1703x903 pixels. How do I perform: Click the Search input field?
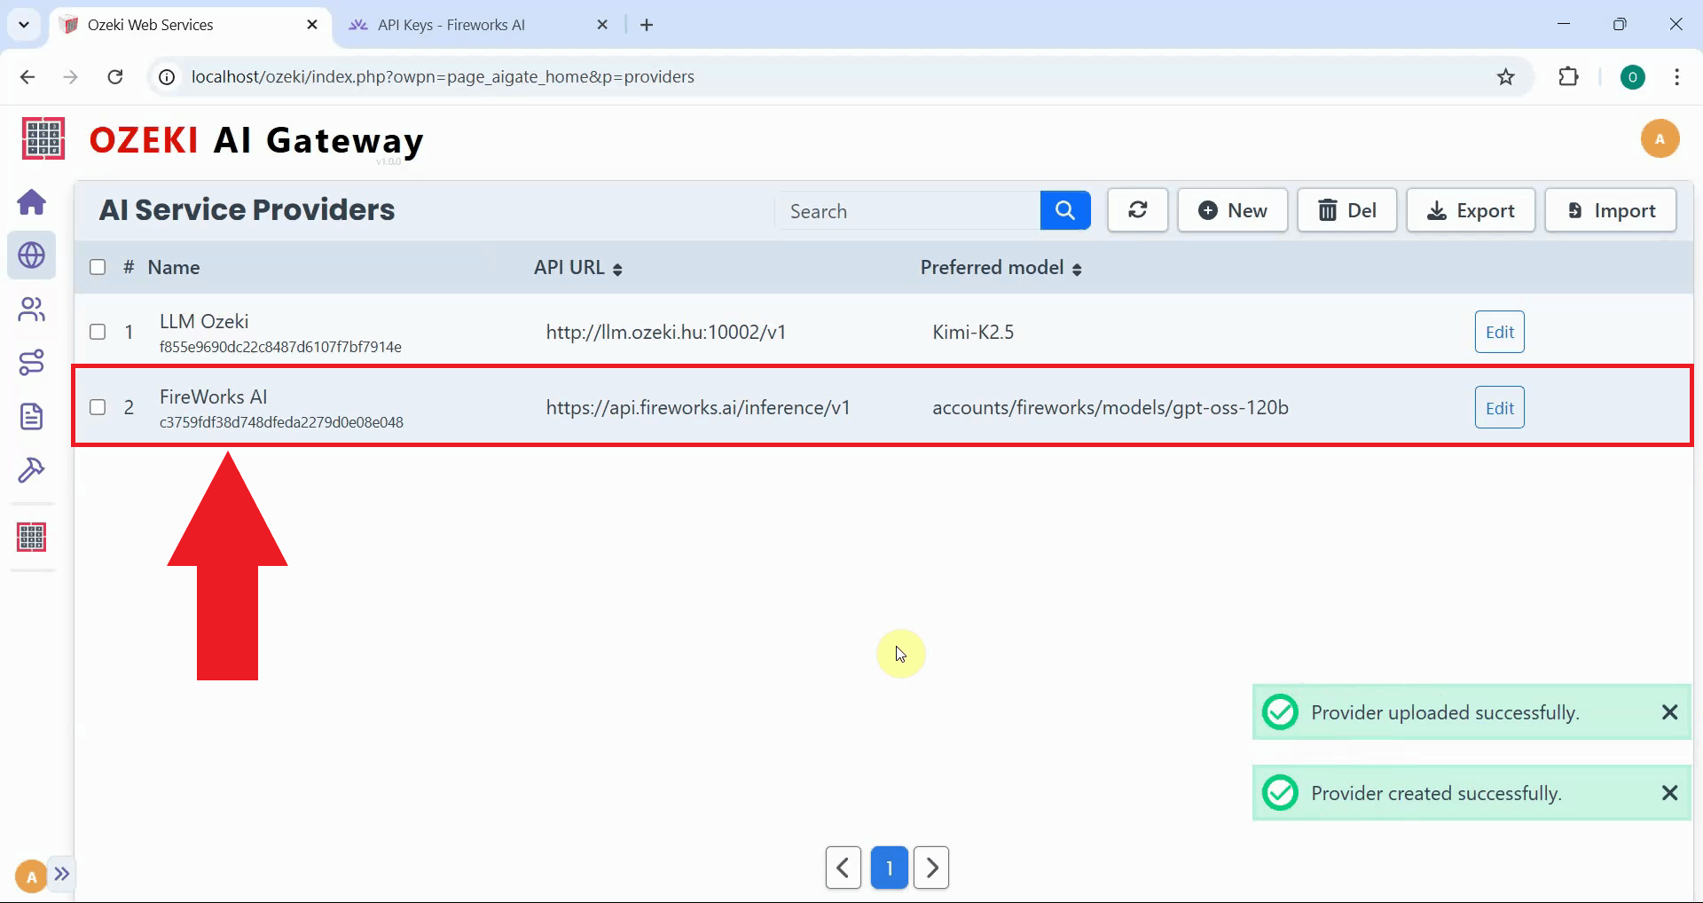point(906,211)
